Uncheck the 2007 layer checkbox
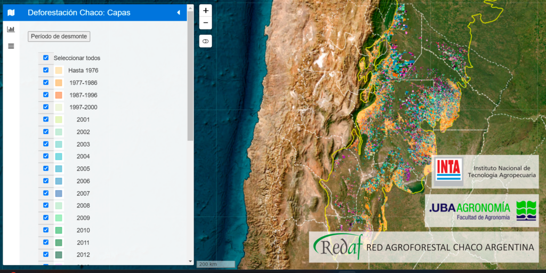Image resolution: width=546 pixels, height=273 pixels. 46,193
